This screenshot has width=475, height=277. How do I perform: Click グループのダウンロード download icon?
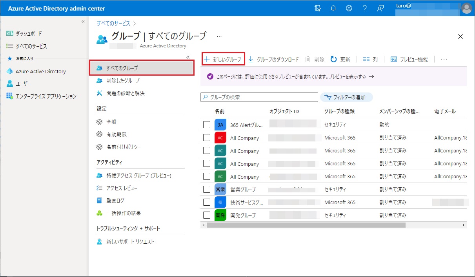[251, 59]
